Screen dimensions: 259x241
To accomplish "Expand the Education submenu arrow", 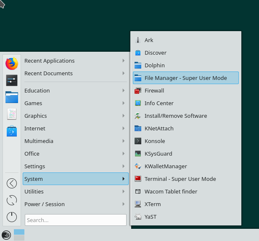I will [123, 90].
